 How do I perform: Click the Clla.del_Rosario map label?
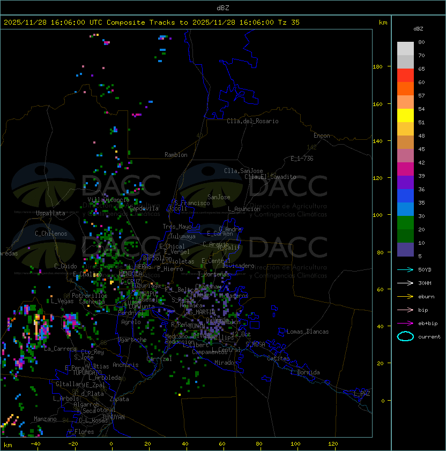(252, 121)
